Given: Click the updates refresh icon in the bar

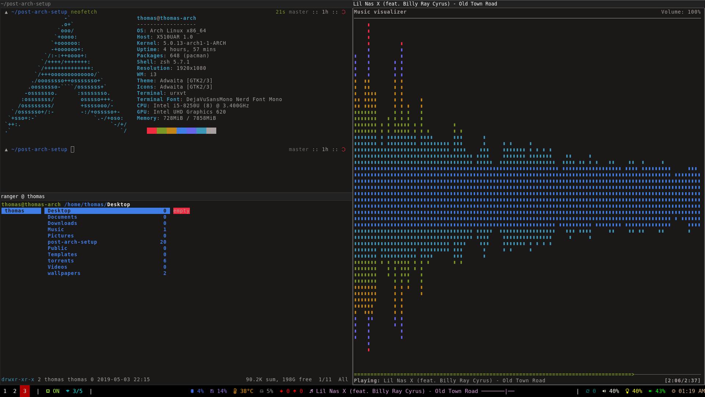Looking at the screenshot, I should (x=587, y=391).
